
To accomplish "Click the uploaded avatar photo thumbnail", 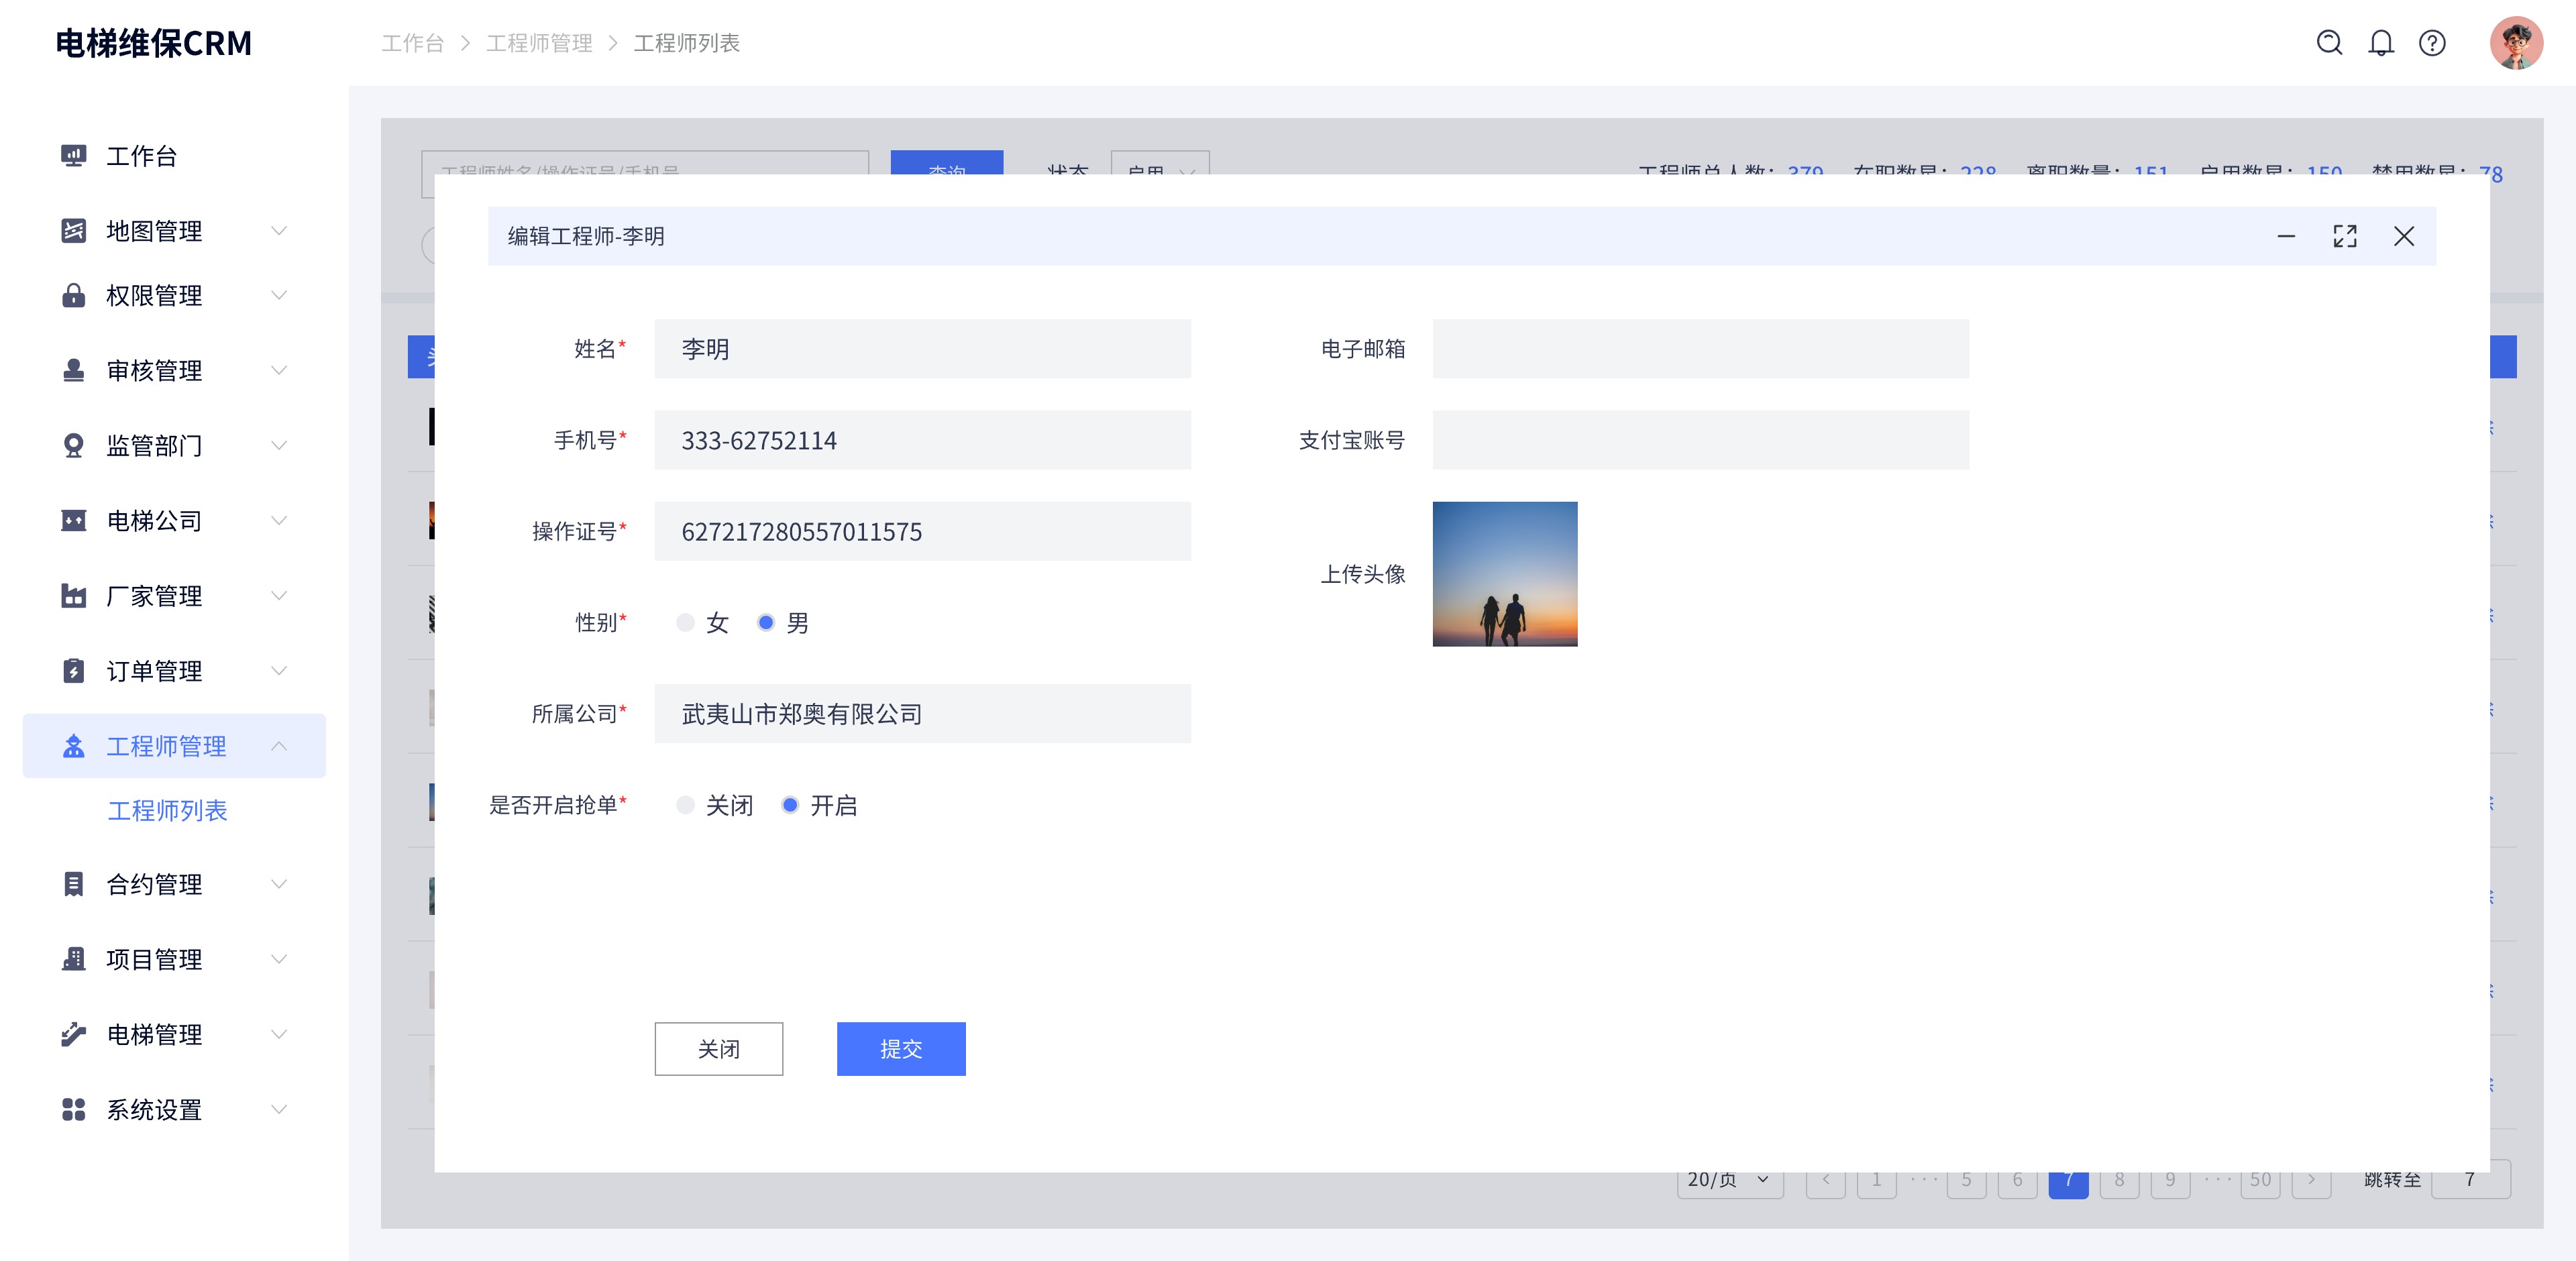I will pyautogui.click(x=1504, y=574).
